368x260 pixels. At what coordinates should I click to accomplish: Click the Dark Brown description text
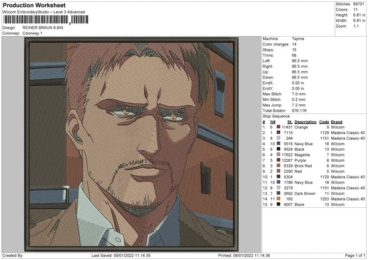click(305, 194)
